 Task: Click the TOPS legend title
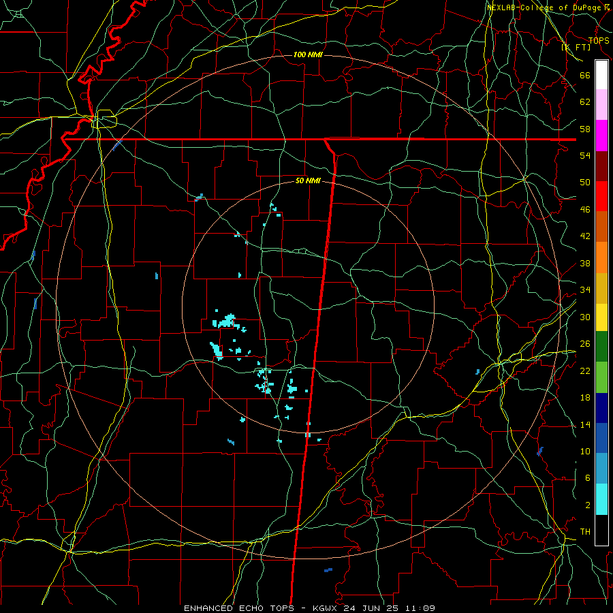tap(599, 40)
